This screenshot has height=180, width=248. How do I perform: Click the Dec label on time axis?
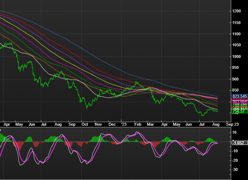(112, 125)
